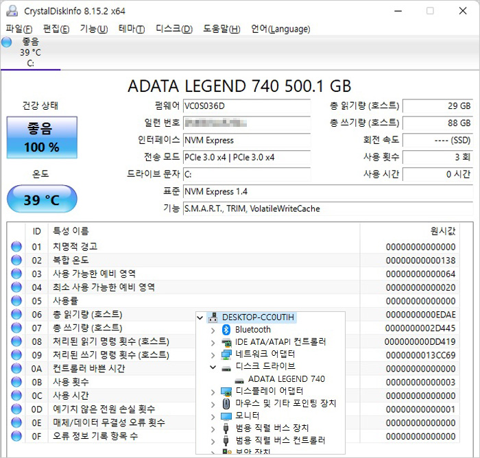The image size is (480, 458).
Task: Open the 도움말(H) menu
Action: [221, 29]
